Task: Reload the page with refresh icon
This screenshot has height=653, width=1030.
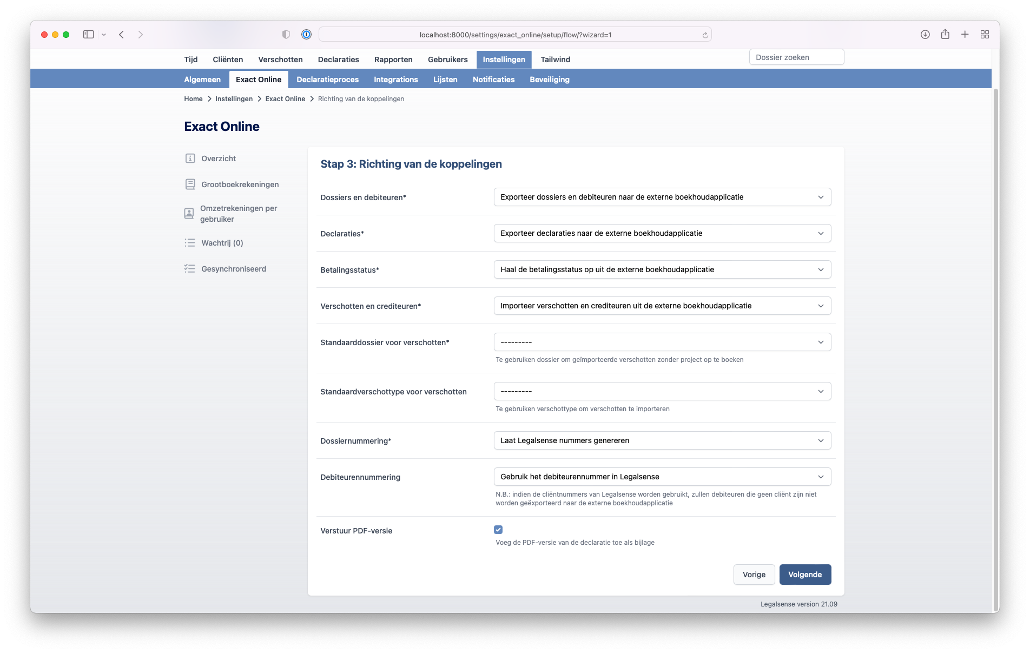Action: click(x=705, y=35)
